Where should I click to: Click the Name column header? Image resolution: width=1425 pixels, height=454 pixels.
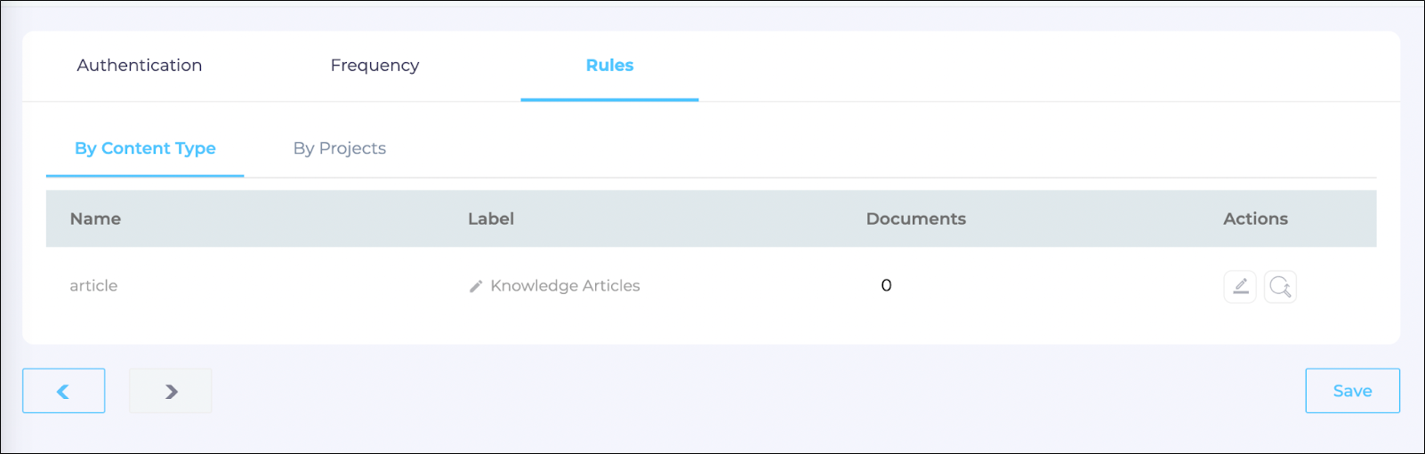[x=95, y=219]
